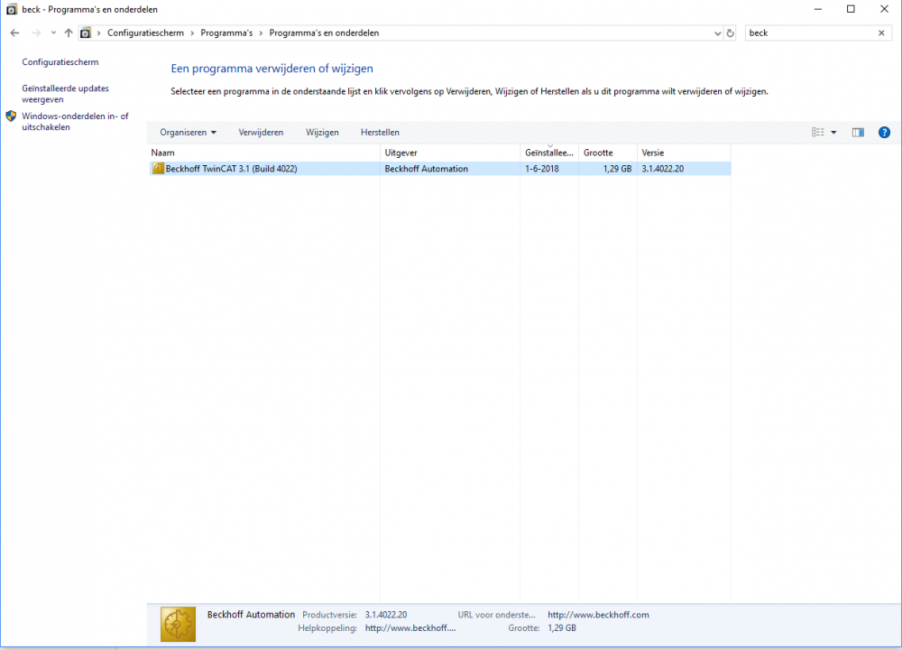Toggle the preview pane icon
Viewport: 902px width, 650px height.
(858, 133)
